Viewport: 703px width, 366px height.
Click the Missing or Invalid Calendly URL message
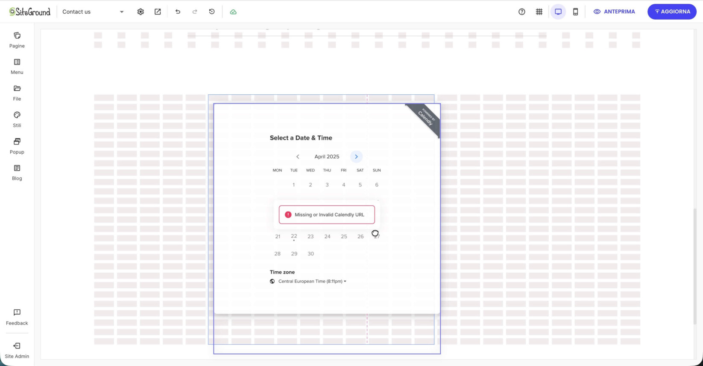(327, 215)
